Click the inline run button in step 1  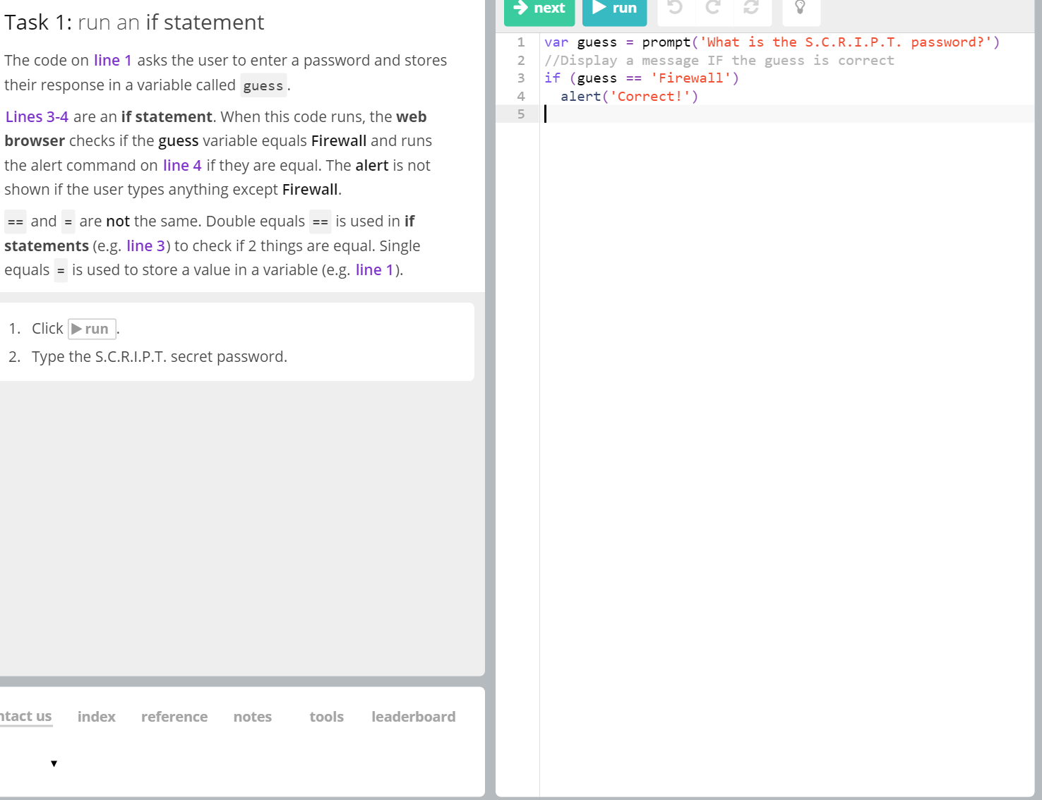[92, 329]
